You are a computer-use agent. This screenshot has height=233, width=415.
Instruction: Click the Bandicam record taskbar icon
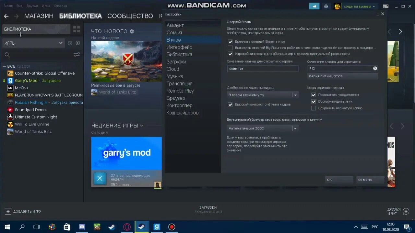coord(172,227)
